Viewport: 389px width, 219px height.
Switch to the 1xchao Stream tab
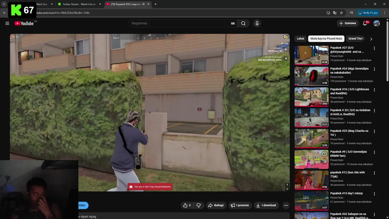point(79,4)
